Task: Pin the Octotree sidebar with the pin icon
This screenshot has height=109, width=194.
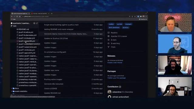Action: (37, 23)
